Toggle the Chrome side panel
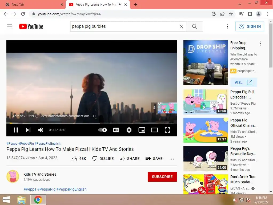 [x=250, y=14]
